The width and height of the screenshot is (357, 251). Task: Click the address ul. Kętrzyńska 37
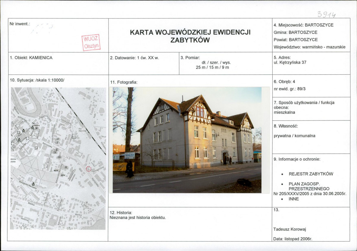click(290, 62)
